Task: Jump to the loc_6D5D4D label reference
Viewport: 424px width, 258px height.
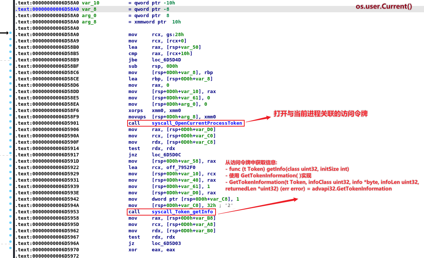Action: pos(166,60)
